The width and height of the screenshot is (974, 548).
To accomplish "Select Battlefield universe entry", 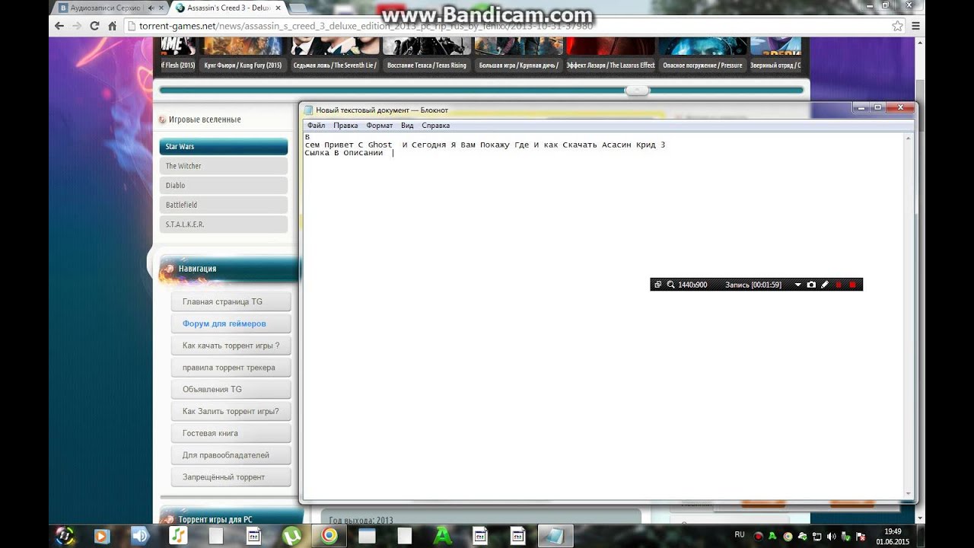I will coord(223,205).
